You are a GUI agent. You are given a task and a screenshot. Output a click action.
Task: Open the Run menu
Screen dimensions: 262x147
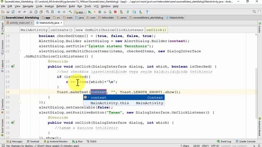(x=79, y=7)
